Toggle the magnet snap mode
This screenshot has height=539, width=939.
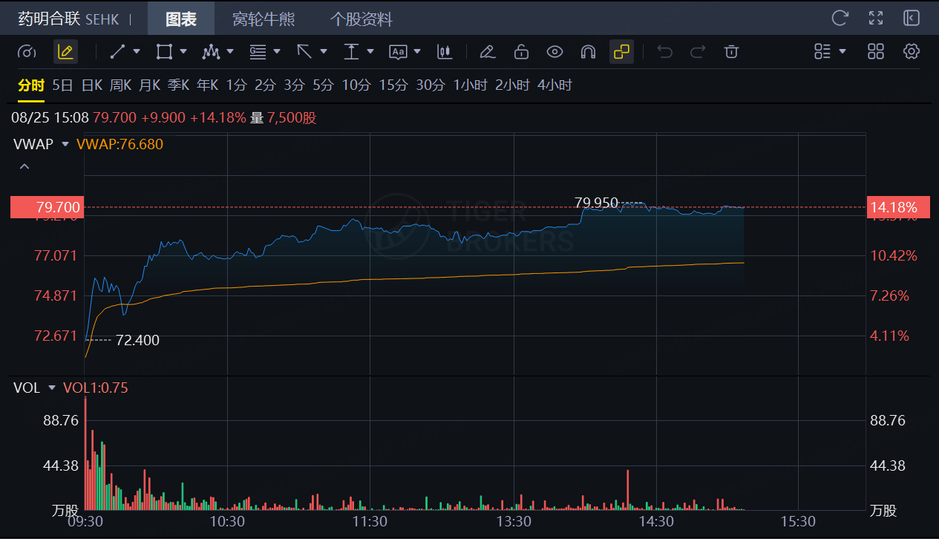(x=588, y=51)
